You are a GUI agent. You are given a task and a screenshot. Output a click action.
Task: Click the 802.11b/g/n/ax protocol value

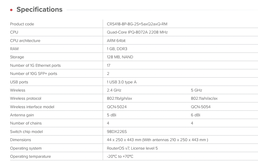click(x=119, y=98)
